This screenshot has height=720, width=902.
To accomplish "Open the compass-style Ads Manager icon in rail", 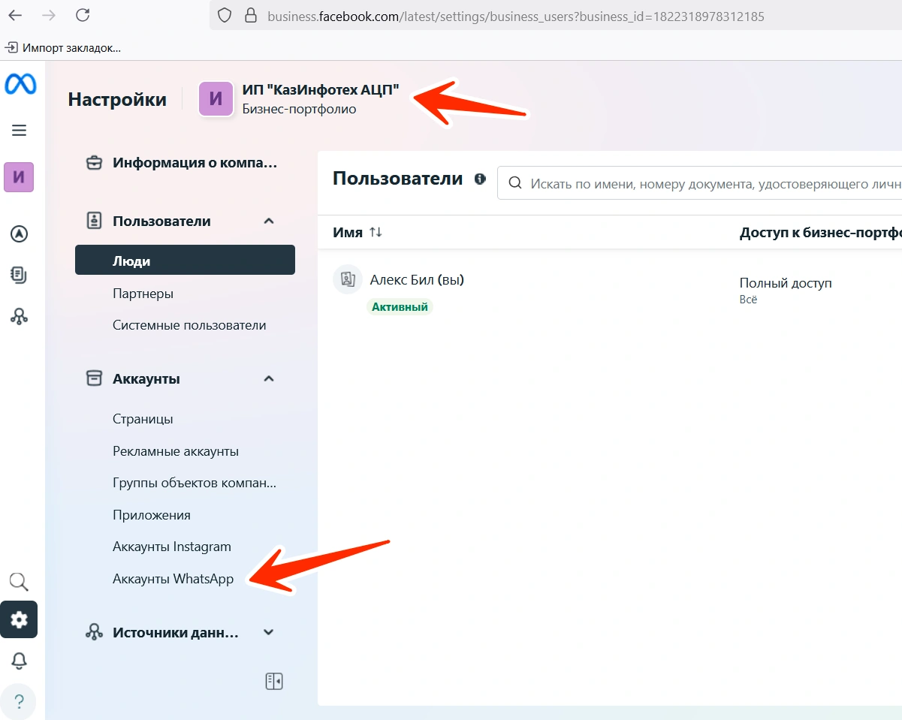I will (20, 234).
